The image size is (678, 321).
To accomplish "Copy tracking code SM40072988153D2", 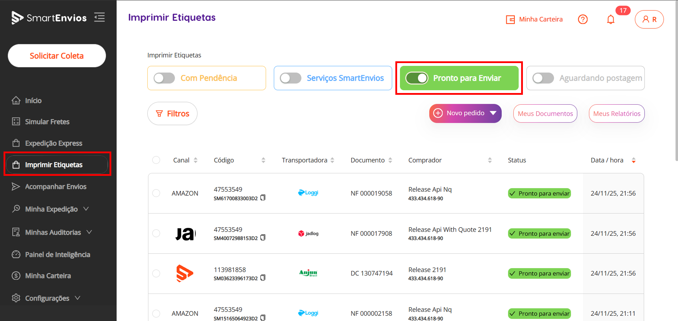I will (263, 238).
